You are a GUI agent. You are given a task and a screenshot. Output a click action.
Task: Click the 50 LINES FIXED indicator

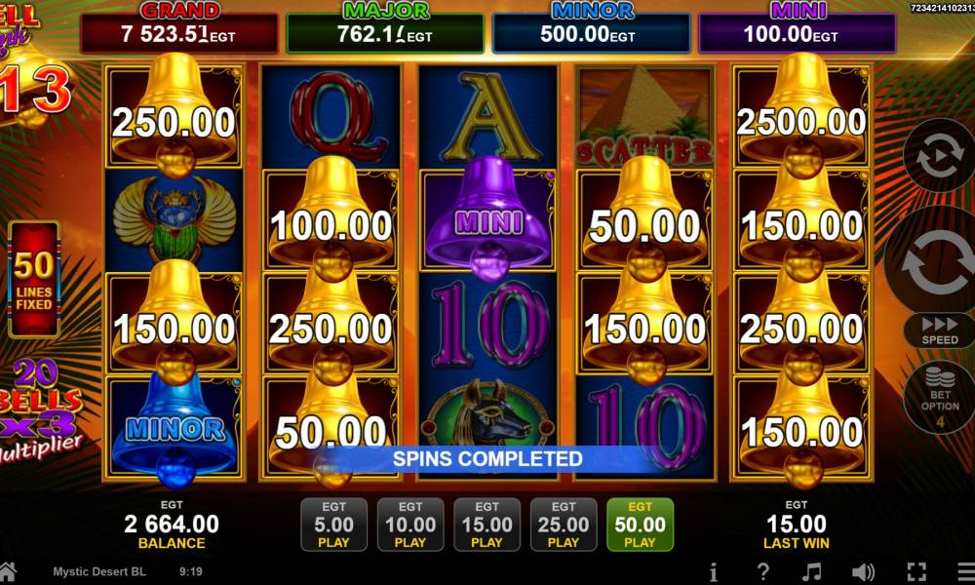coord(34,279)
